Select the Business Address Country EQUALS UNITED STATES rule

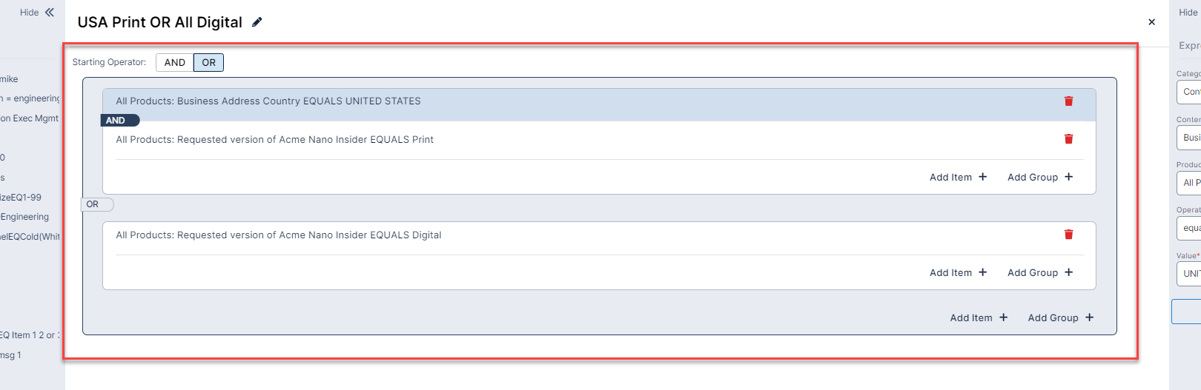click(268, 101)
